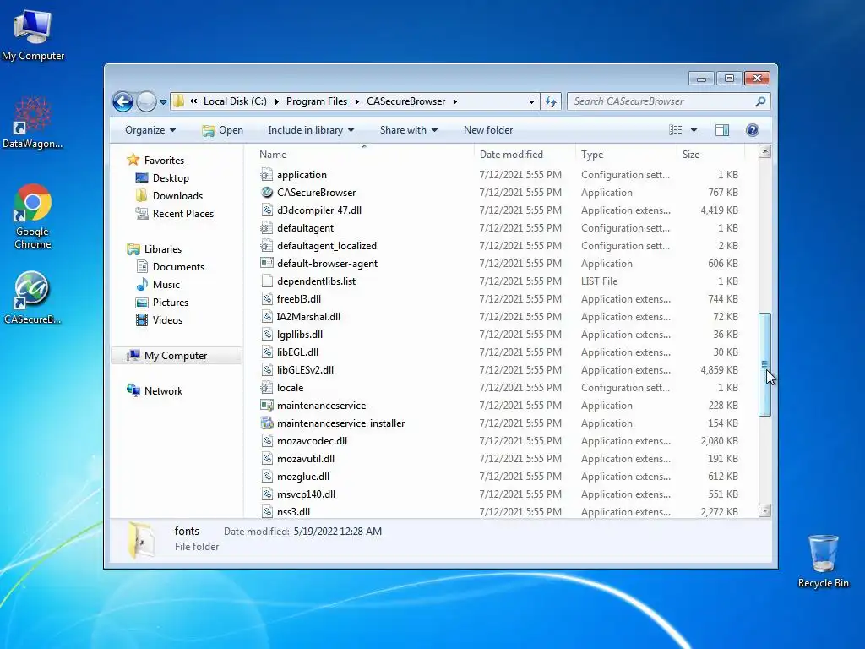The image size is (865, 649).
Task: Select the Google Chrome desktop shortcut
Action: [33, 216]
